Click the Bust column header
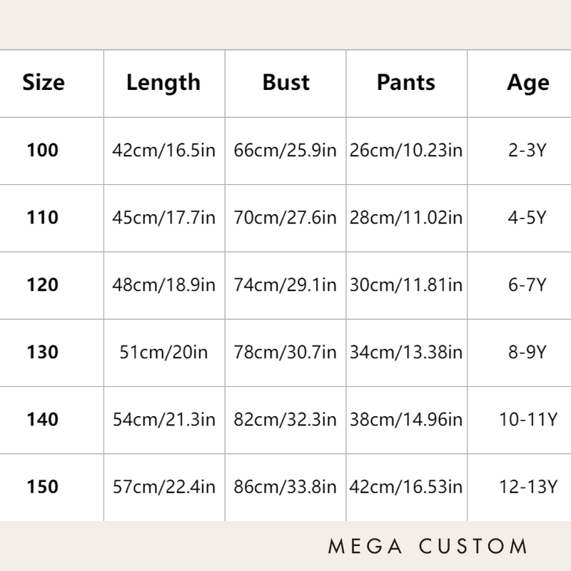Viewport: 571px width, 571px height. tap(285, 83)
